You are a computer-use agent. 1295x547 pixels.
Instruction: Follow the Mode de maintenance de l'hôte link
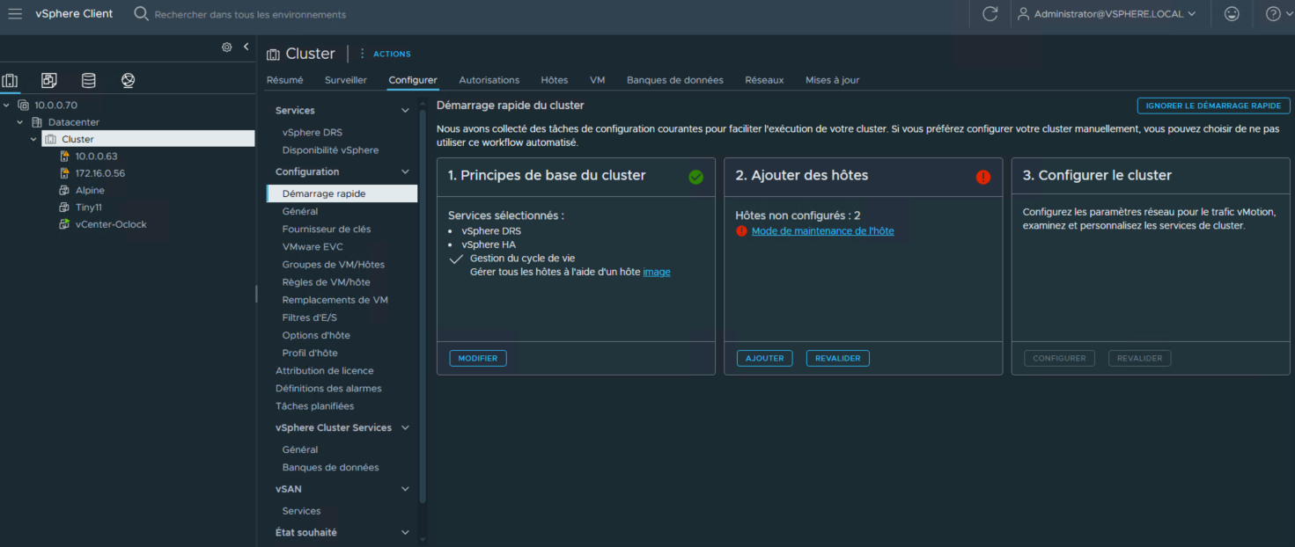[x=822, y=231]
